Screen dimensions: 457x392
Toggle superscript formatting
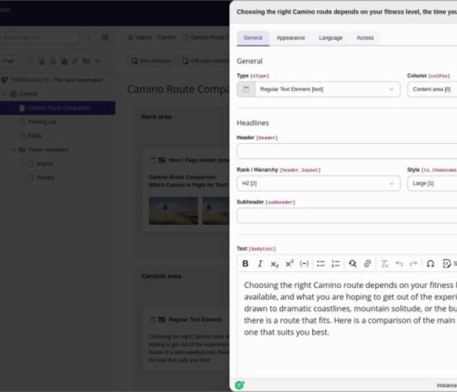[289, 264]
